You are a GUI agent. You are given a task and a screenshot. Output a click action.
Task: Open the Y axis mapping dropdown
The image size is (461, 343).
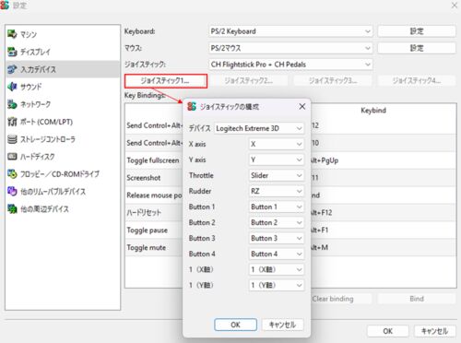[x=277, y=160]
